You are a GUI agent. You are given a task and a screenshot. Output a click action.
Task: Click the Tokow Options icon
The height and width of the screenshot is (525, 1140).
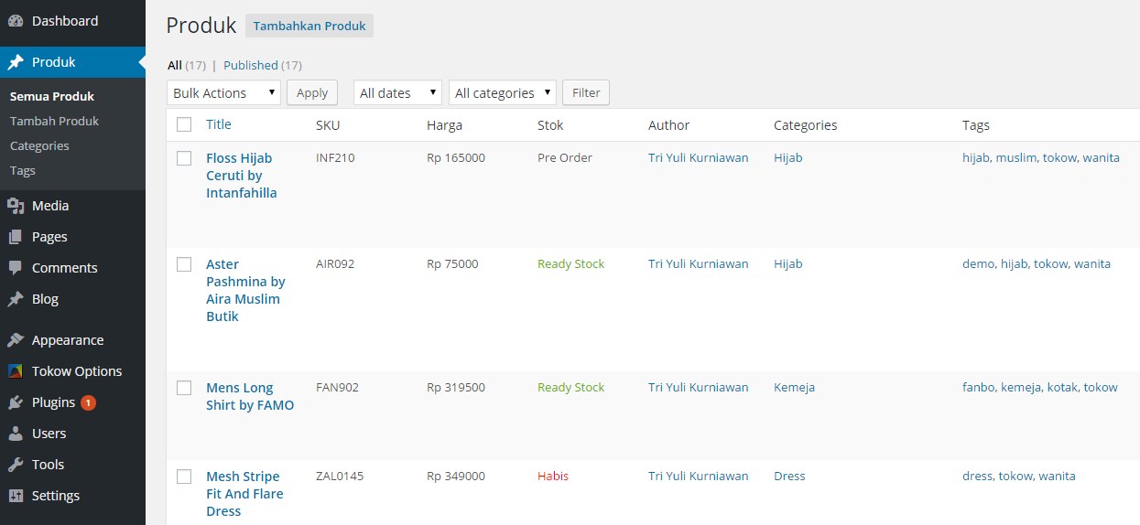[x=16, y=371]
